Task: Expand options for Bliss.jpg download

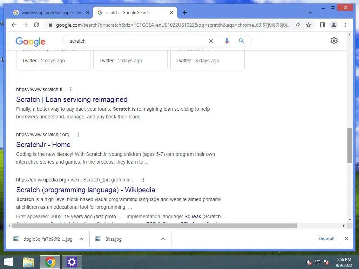Action: pos(163,239)
